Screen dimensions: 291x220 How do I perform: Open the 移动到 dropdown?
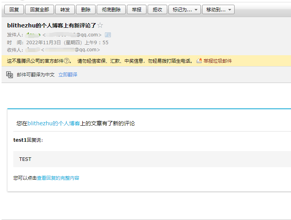[x=218, y=9]
